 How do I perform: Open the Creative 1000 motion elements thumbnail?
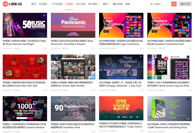(25, 109)
